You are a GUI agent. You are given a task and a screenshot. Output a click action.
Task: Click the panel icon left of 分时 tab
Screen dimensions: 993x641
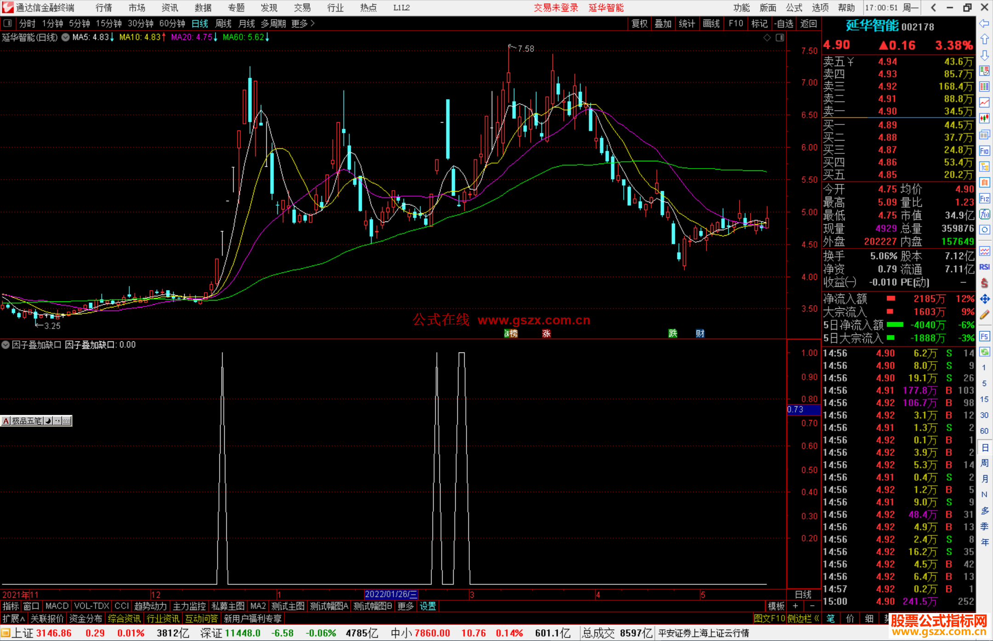click(7, 23)
